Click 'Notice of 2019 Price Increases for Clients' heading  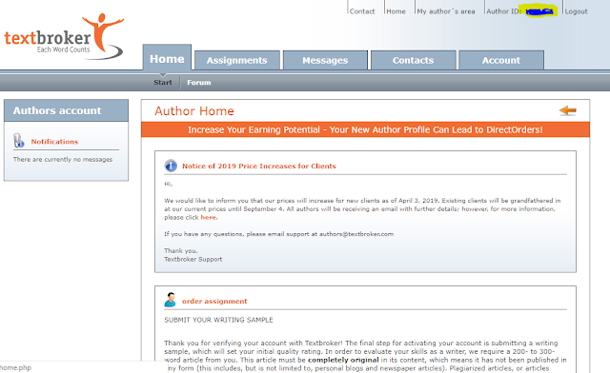pyautogui.click(x=259, y=166)
